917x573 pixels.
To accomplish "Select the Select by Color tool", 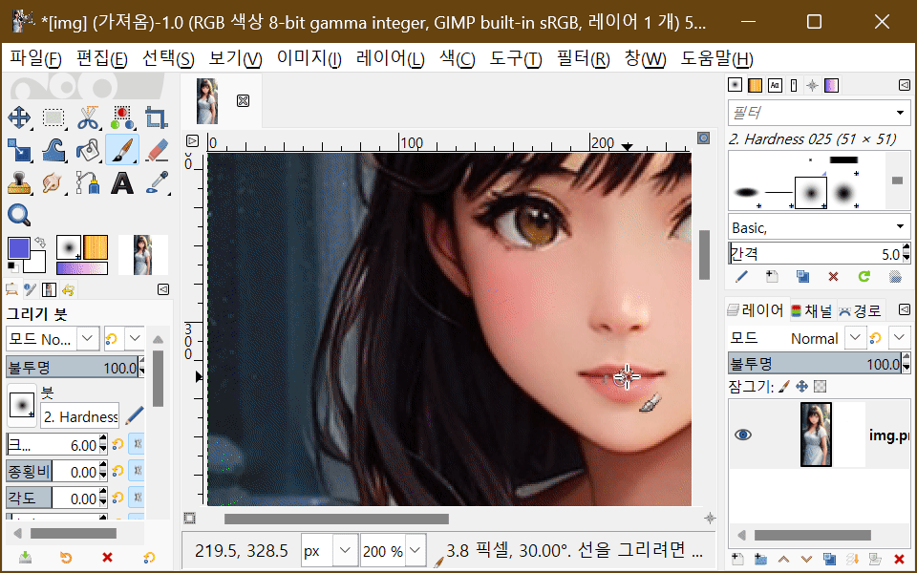I will click(122, 117).
